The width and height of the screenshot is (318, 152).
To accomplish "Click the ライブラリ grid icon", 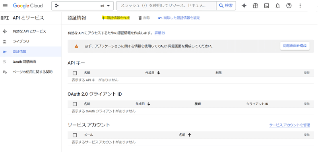I will (x=5, y=42).
